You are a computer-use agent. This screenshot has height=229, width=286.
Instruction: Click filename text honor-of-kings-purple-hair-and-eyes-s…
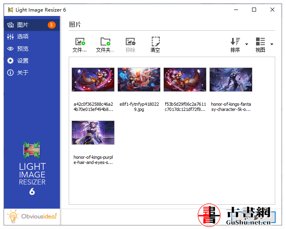pos(93,160)
